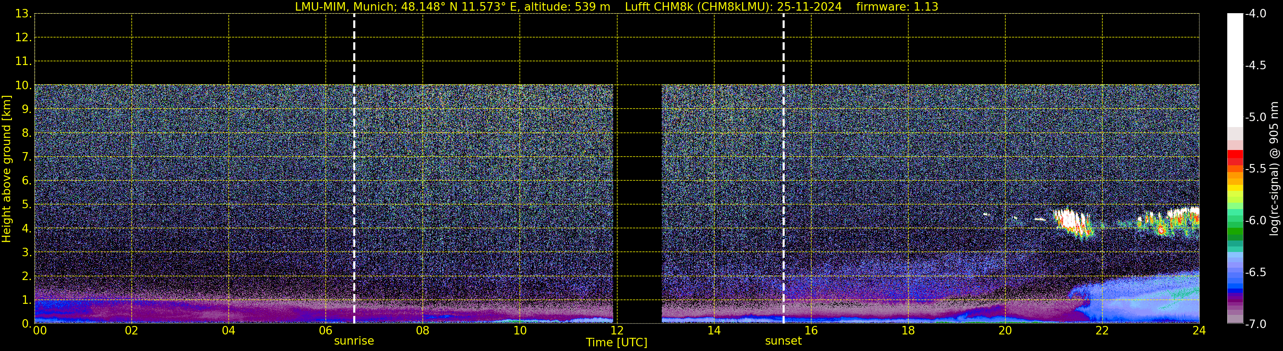The height and width of the screenshot is (351, 1283).
Task: Click the 'Time [UTC]' axis label
Action: tap(617, 343)
